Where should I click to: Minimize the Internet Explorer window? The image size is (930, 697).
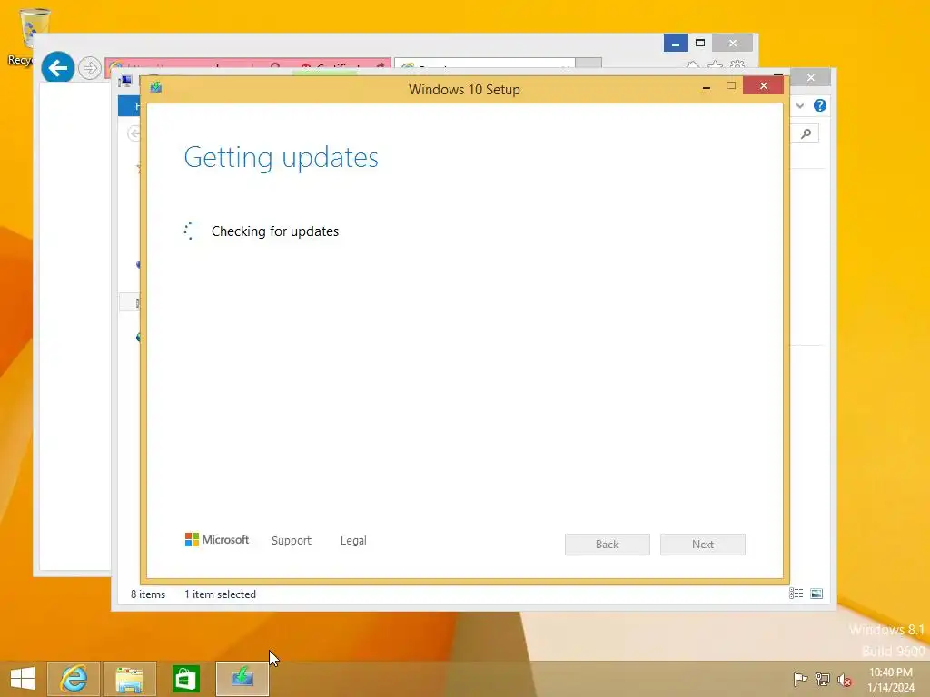click(x=675, y=44)
